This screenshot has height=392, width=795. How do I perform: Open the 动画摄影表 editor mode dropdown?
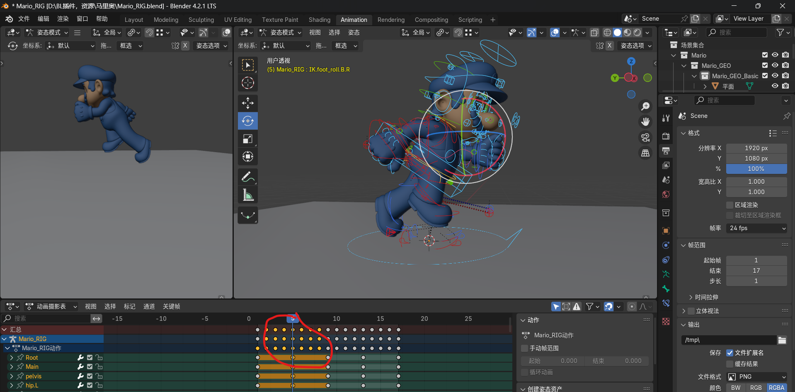[51, 306]
